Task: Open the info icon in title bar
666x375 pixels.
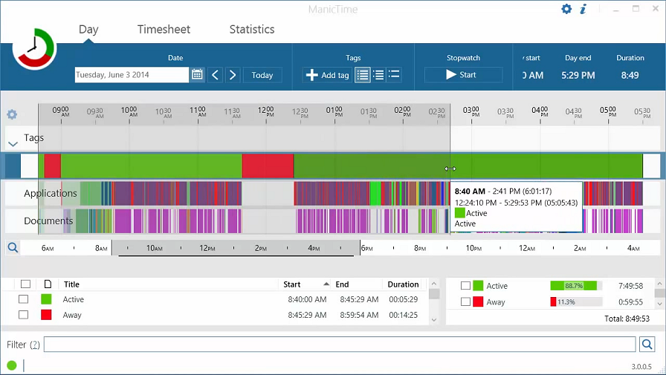Action: click(x=583, y=9)
